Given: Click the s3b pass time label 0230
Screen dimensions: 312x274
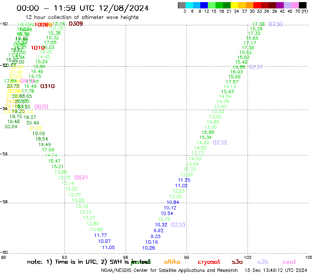Looking at the screenshot, I should point(276,24).
